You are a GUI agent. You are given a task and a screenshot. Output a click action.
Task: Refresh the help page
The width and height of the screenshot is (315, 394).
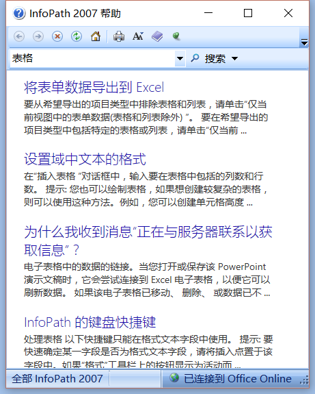click(x=77, y=37)
